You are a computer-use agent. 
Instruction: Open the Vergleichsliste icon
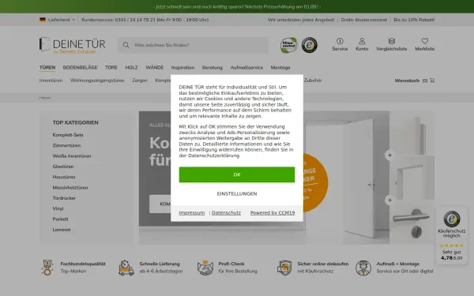coord(392,44)
